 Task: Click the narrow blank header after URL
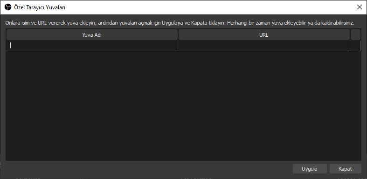pyautogui.click(x=355, y=35)
